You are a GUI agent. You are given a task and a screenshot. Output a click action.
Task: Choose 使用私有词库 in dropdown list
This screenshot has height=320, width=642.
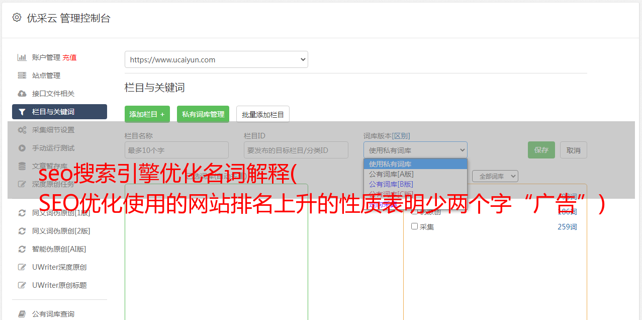[x=415, y=164]
